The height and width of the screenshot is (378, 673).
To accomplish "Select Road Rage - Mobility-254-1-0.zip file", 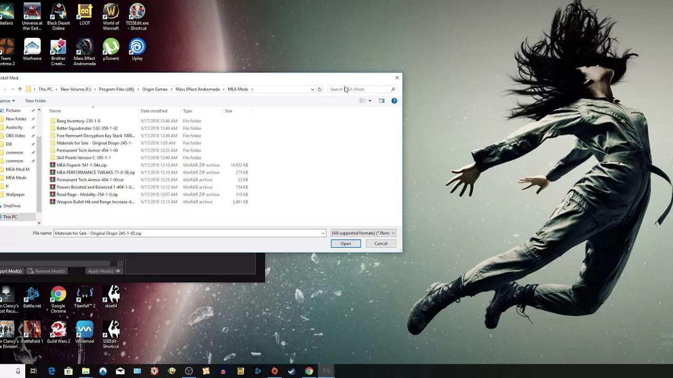I will pyautogui.click(x=87, y=194).
